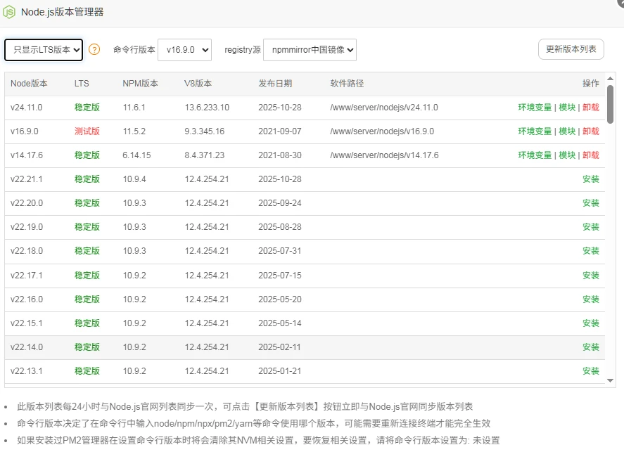Click the Node.js logo icon in title
This screenshot has height=452, width=624.
(9, 12)
